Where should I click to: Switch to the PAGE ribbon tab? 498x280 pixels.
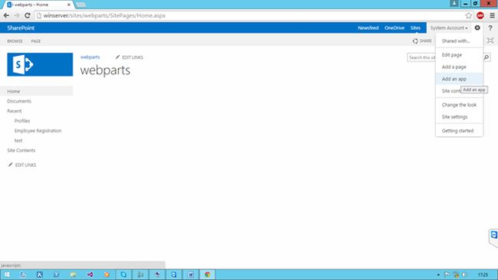pos(36,41)
